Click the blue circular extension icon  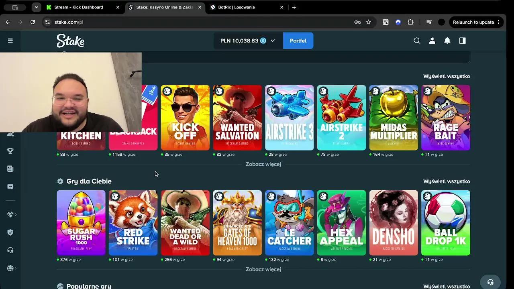[398, 22]
